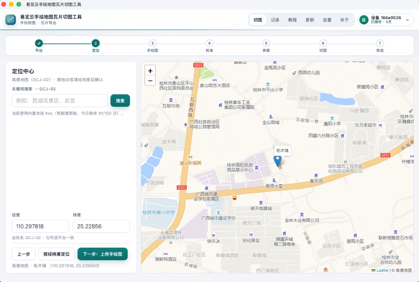Click the 快乐冰 shop icon
The height and width of the screenshot is (282, 419).
pos(213,235)
